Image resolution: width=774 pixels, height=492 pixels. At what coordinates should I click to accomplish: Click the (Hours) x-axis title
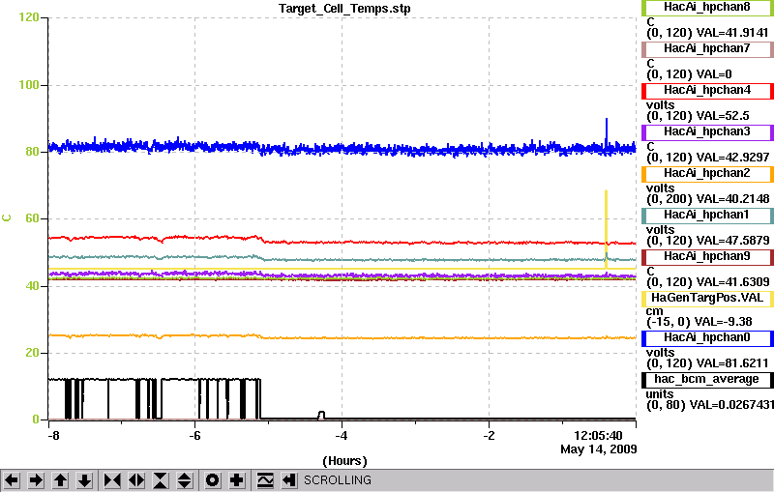(x=344, y=461)
